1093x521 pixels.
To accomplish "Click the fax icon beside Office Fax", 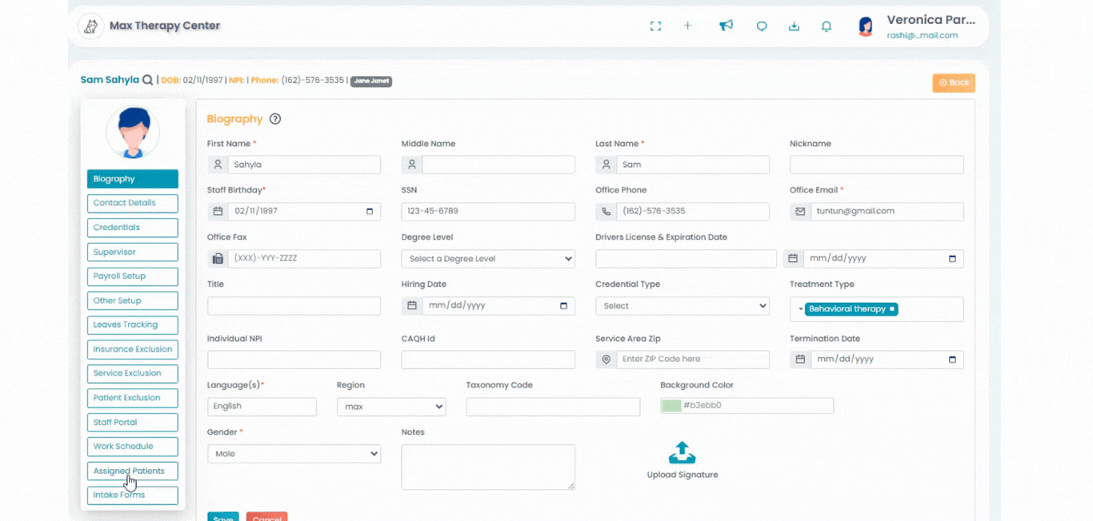I will pos(218,259).
